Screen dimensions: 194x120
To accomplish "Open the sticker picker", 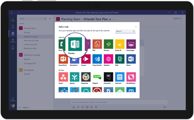I will point(92,107).
